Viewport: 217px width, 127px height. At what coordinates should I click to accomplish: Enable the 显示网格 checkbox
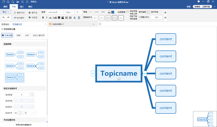click(160, 12)
